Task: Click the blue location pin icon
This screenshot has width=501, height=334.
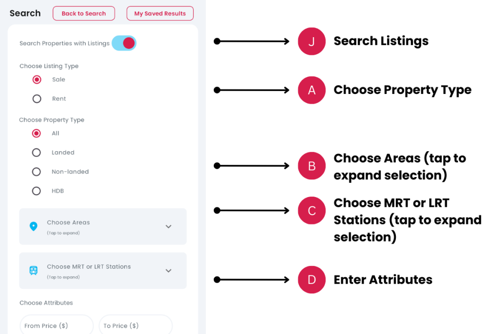Action: click(x=33, y=226)
